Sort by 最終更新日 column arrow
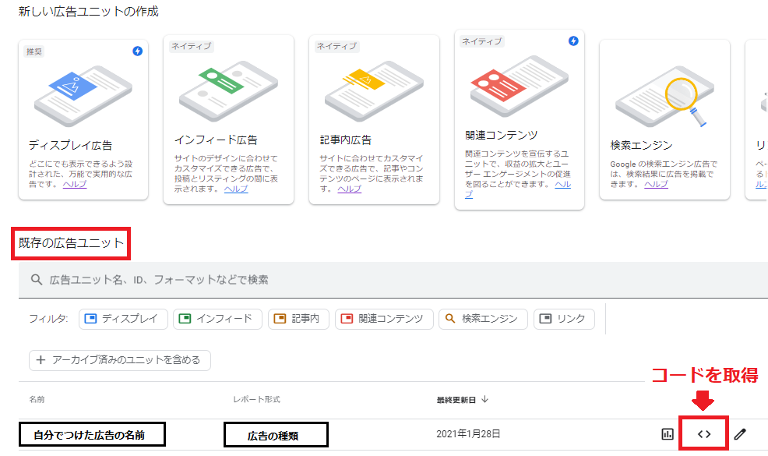Viewport: 768px width, 456px height. pos(484,400)
